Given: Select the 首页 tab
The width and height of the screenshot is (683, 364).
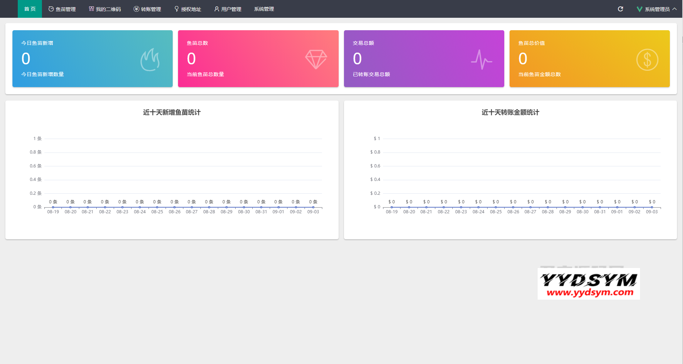Looking at the screenshot, I should pyautogui.click(x=30, y=9).
